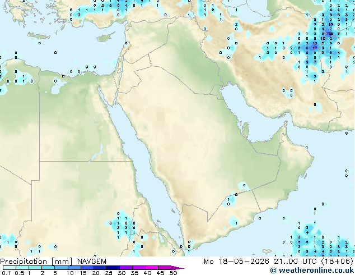This screenshot has height=275, width=355.
Task: Click the legend scale label "30"
Action: (x=122, y=273)
